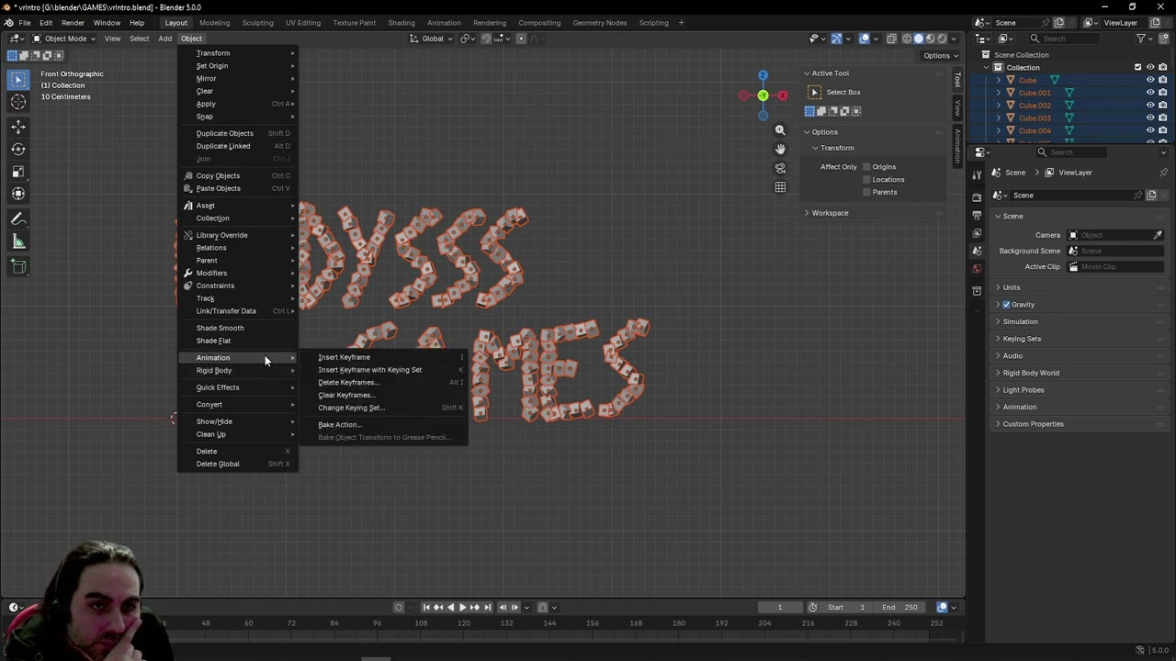Open the View Layer properties tab icon
Image resolution: width=1176 pixels, height=661 pixels.
(x=977, y=233)
